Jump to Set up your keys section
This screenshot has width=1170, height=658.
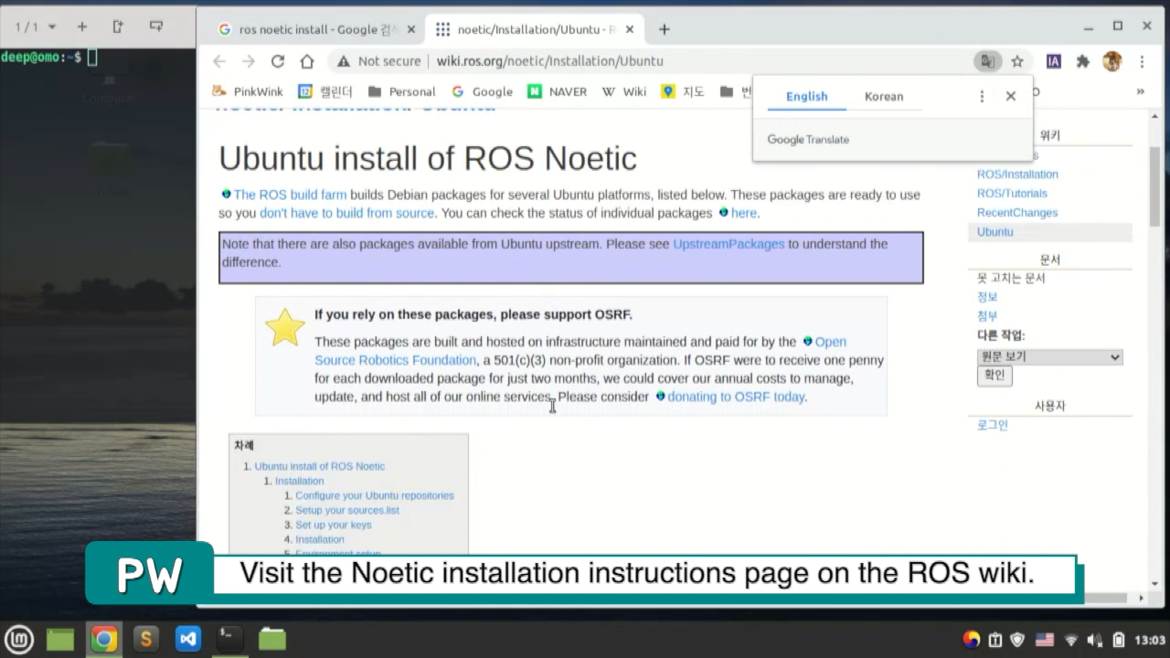[333, 525]
